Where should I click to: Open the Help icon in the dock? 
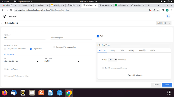(60, 93)
